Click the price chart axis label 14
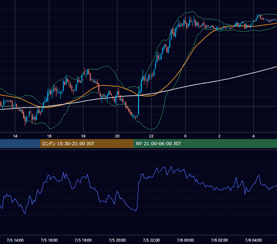Screen dimensions: 277x244 (15, 136)
